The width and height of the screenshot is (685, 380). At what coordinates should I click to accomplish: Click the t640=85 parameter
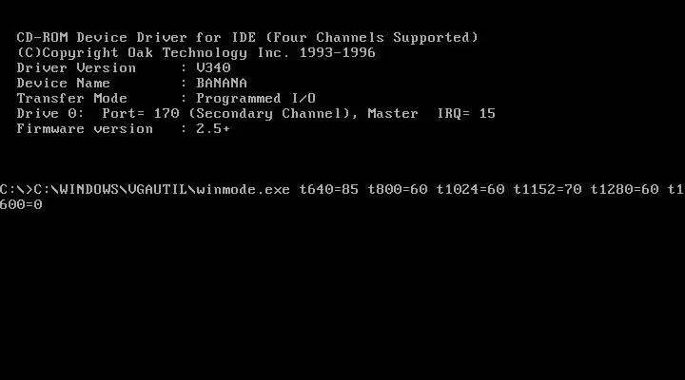(x=328, y=189)
